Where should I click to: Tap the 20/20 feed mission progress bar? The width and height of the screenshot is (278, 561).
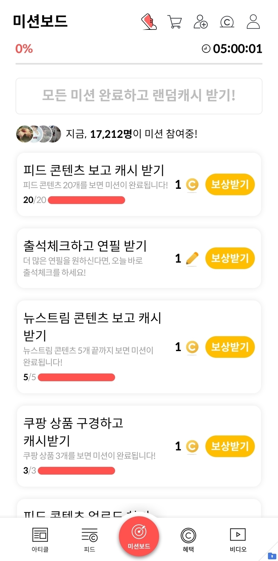point(86,200)
